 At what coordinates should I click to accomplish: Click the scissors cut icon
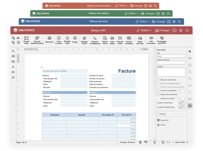[x=18, y=38]
